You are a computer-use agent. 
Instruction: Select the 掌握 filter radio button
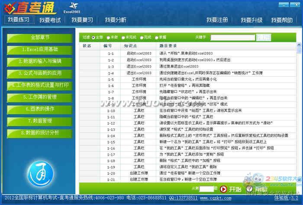click(x=157, y=38)
